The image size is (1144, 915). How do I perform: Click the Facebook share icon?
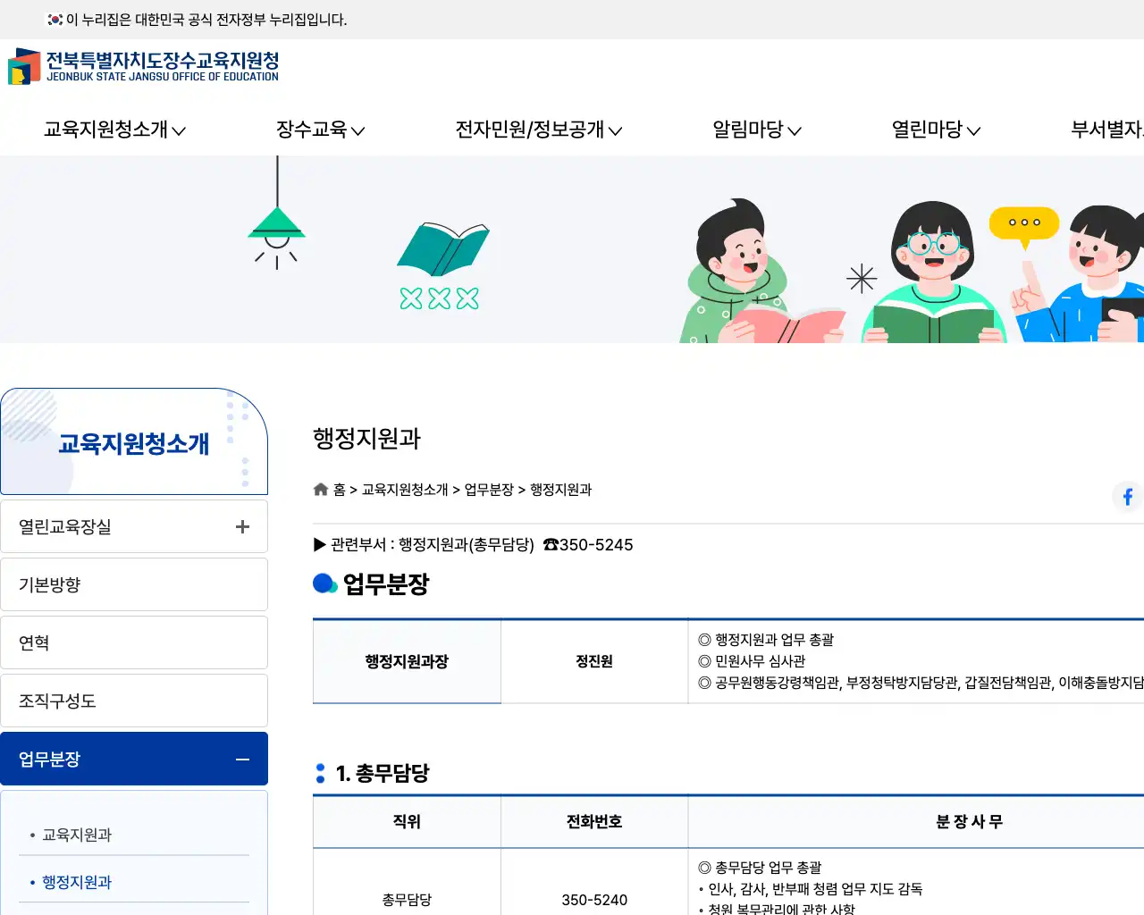click(x=1128, y=496)
